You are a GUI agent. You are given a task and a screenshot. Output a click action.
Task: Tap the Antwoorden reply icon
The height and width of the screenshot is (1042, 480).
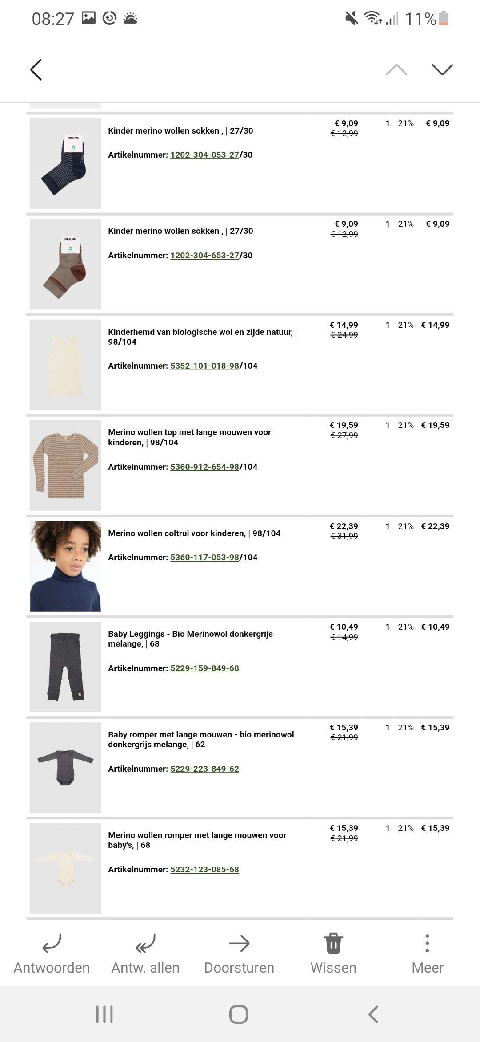coord(52,943)
